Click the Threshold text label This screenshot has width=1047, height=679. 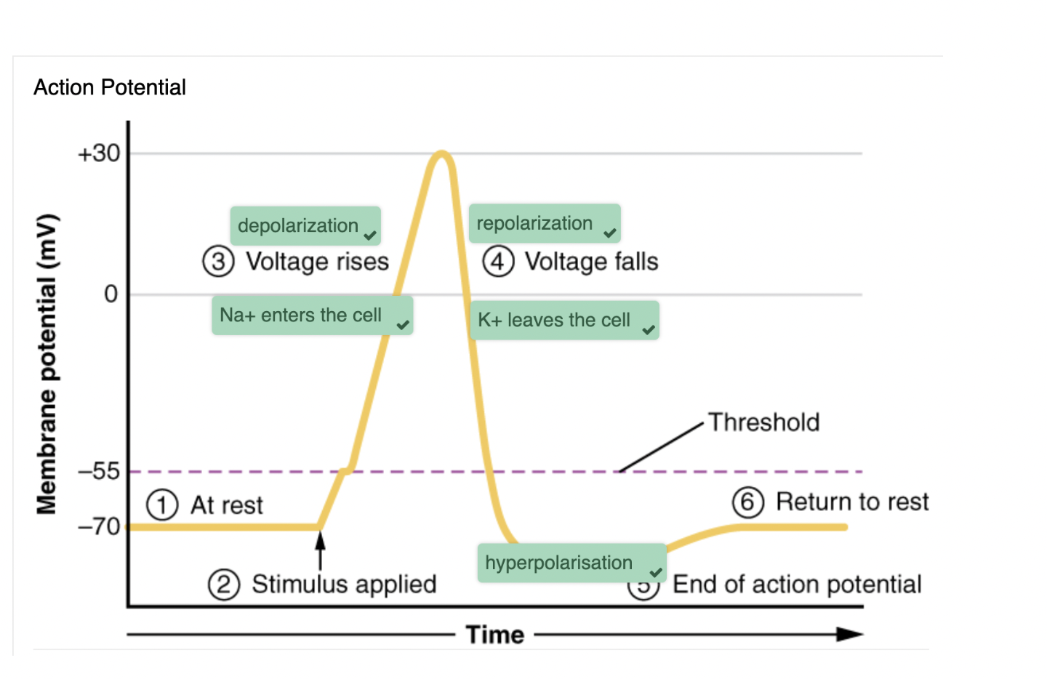(764, 422)
